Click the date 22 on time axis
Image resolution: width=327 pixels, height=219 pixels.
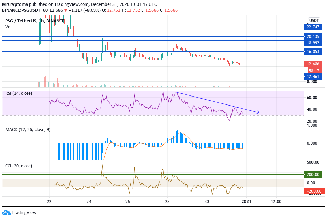49,201
